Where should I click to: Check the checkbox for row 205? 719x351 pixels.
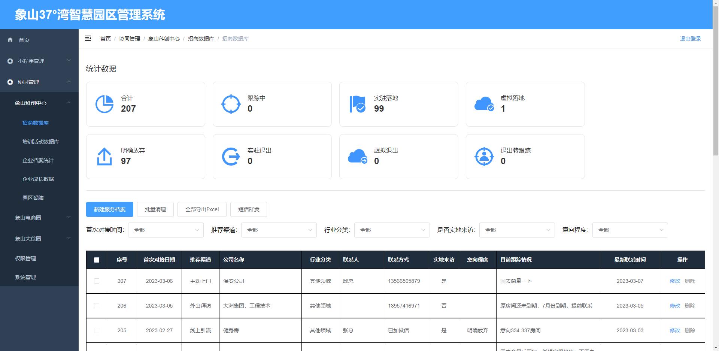coord(97,330)
